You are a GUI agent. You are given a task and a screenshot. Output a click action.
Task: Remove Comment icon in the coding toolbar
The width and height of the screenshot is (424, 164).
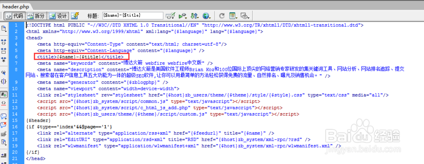[4, 125]
